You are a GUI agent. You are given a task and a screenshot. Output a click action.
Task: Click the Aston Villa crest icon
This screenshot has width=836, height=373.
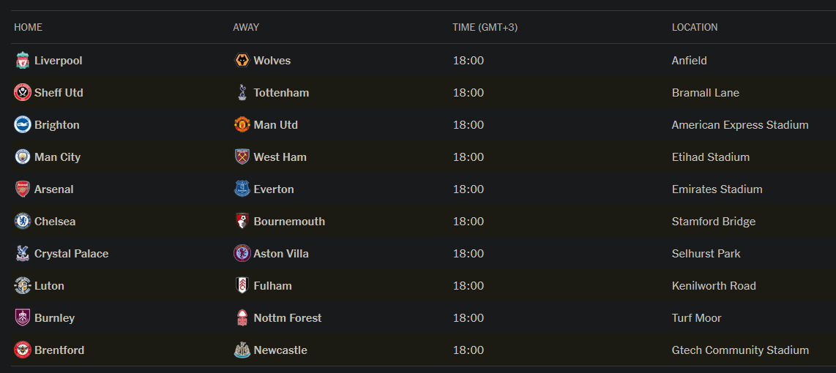click(x=242, y=254)
